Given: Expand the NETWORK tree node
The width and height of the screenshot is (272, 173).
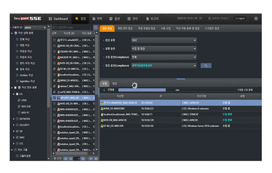Looking at the screenshot, I should click(14, 119).
